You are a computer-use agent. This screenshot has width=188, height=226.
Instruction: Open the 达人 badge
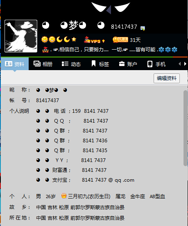point(120,40)
